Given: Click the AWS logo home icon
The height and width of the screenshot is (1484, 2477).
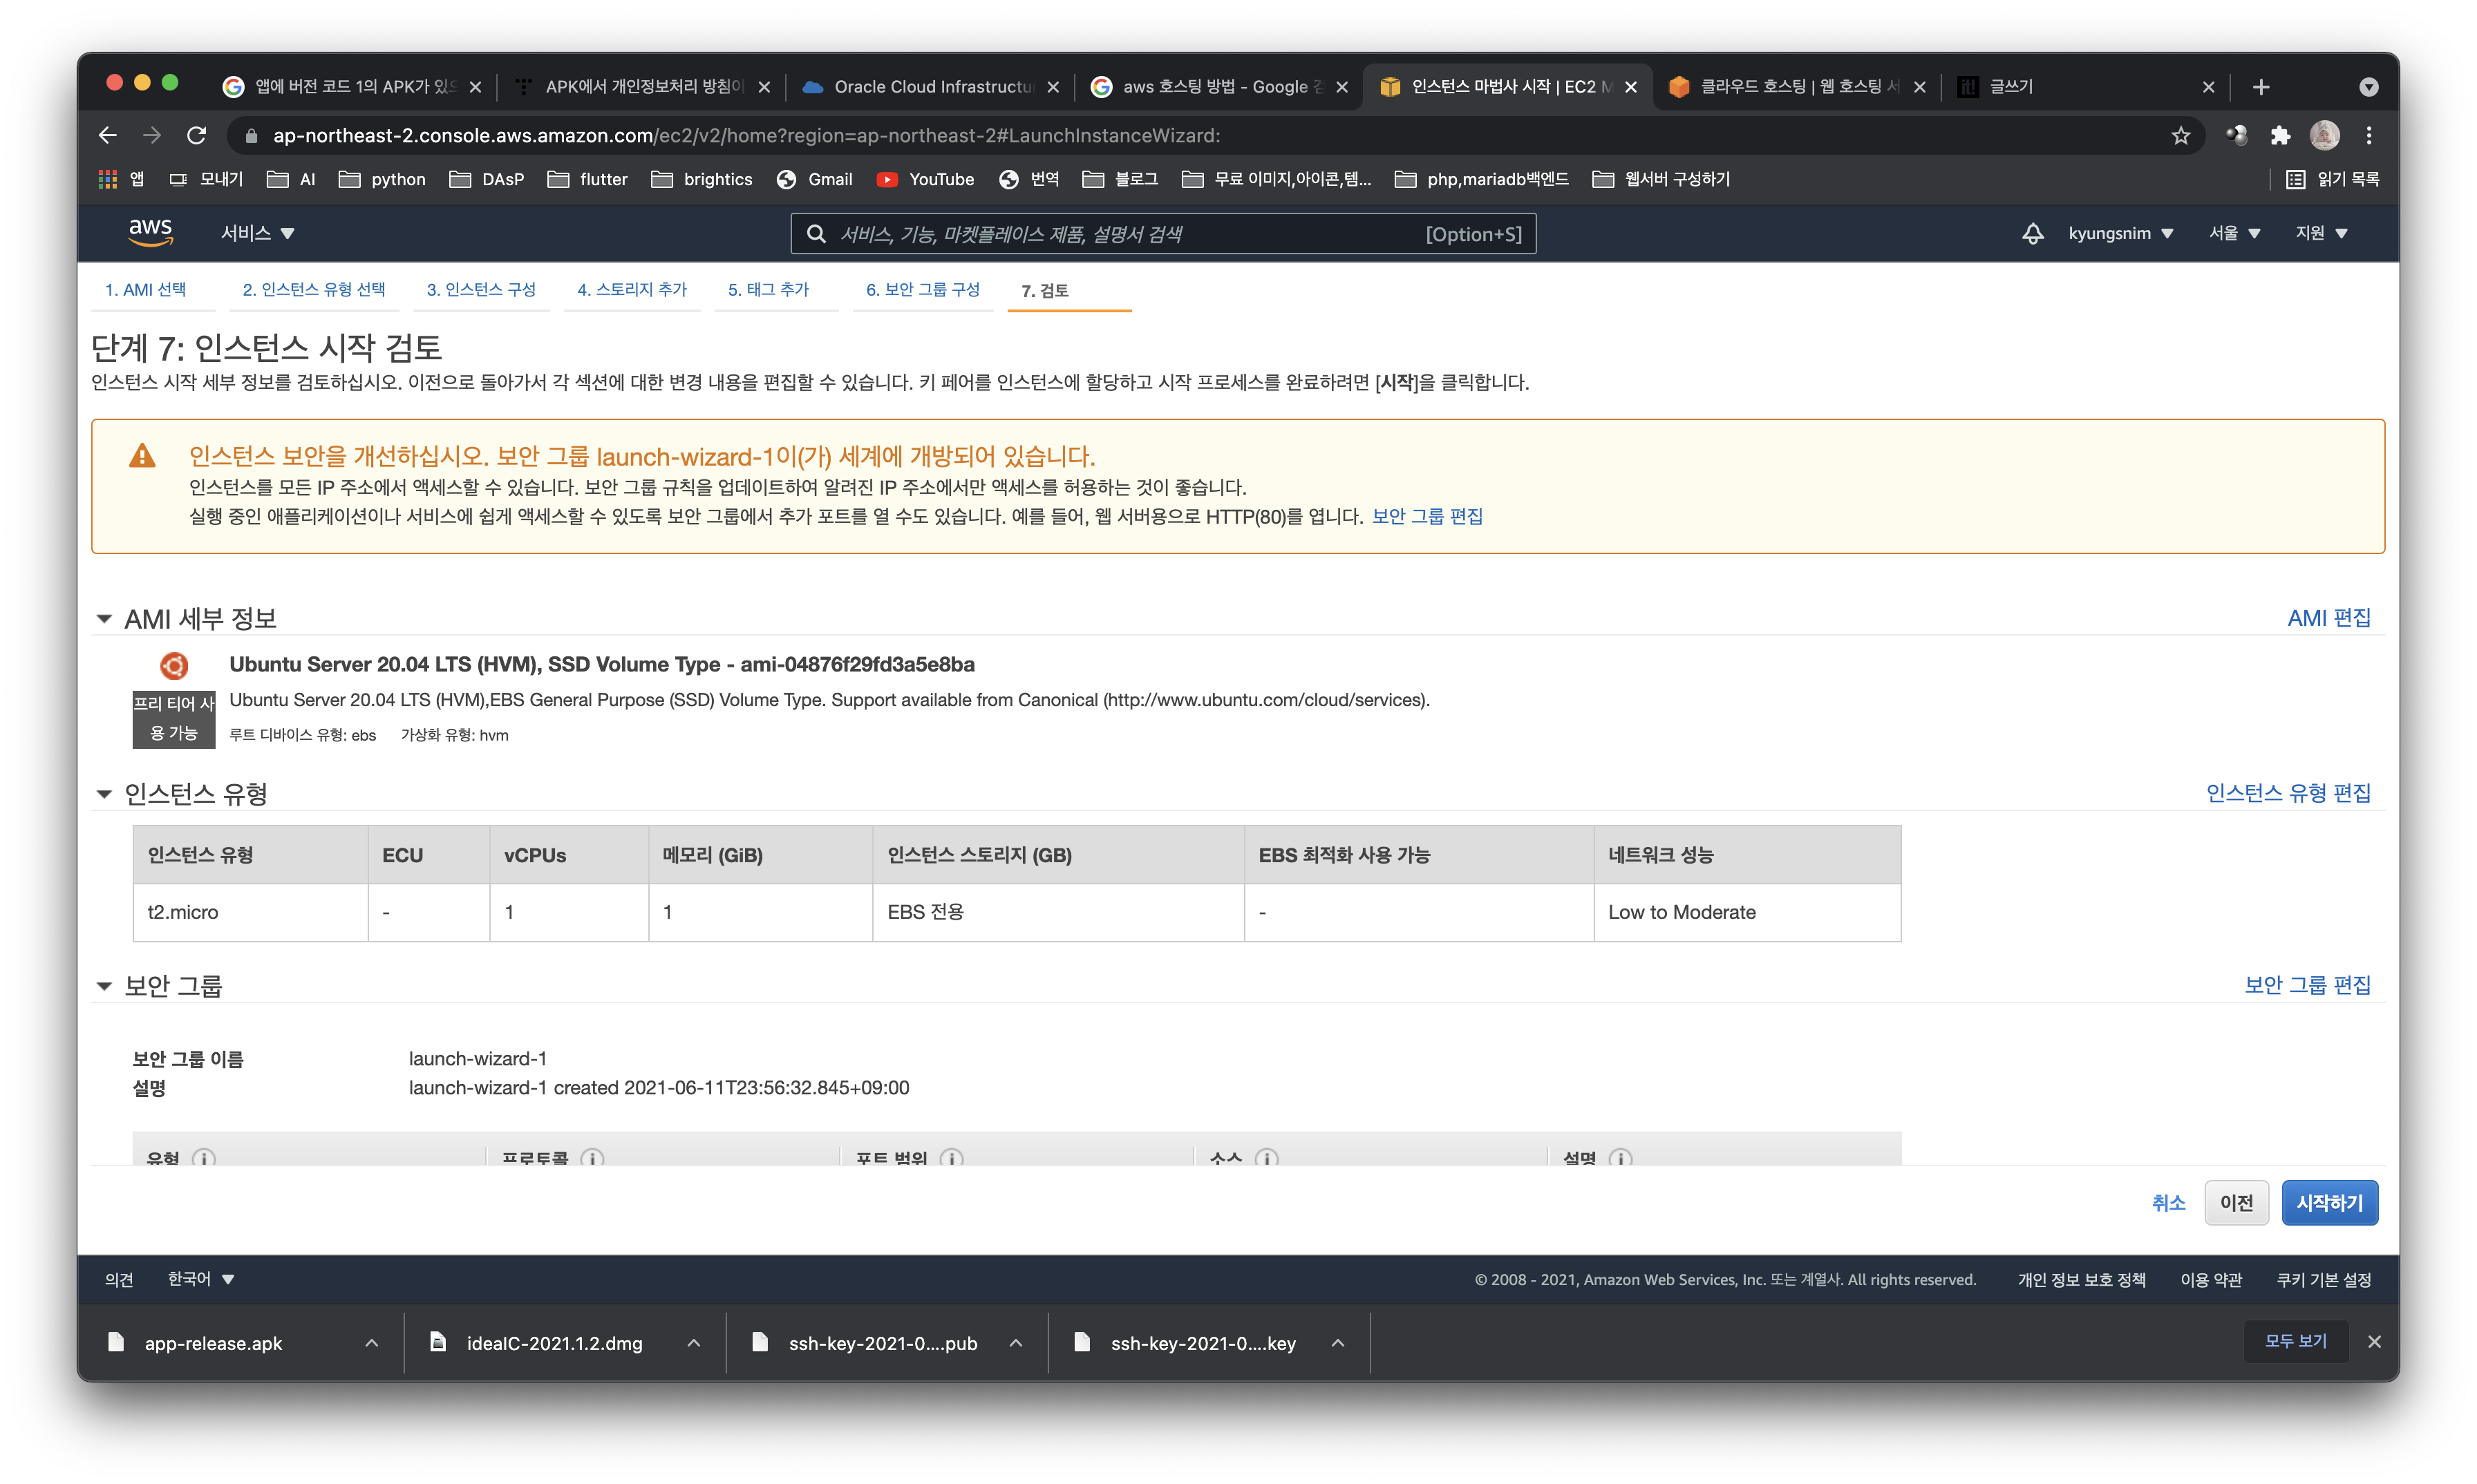Looking at the screenshot, I should tap(150, 232).
